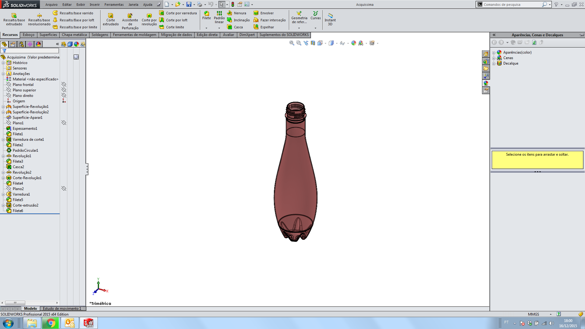
Task: Toggle visibility marker of Plano1
Action: click(x=64, y=123)
